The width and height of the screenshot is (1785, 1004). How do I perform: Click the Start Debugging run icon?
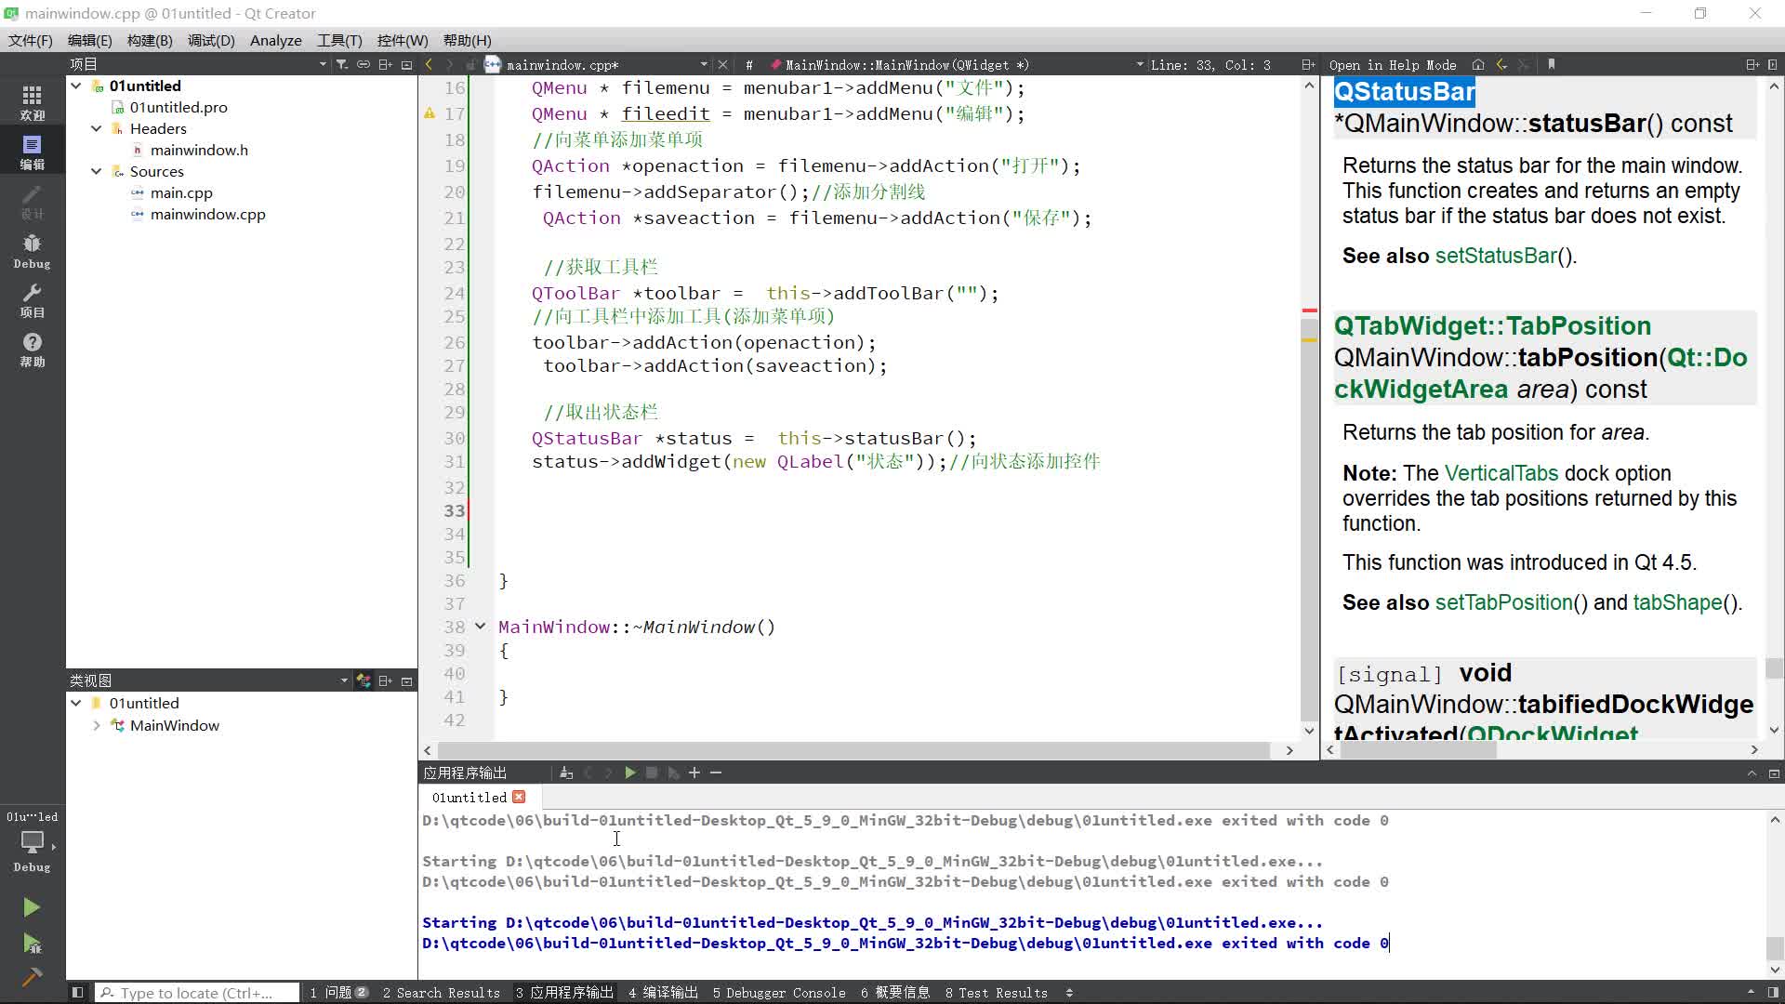[32, 944]
